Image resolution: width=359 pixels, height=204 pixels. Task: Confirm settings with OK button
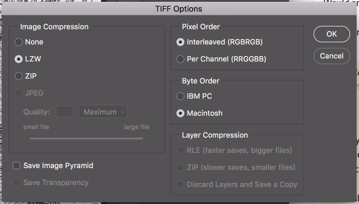click(x=332, y=34)
